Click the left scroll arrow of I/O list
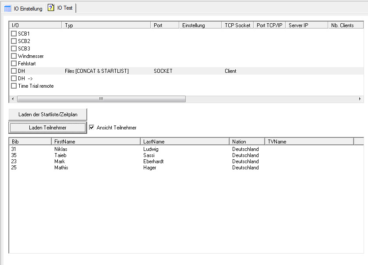This screenshot has height=265, width=368. (13, 99)
